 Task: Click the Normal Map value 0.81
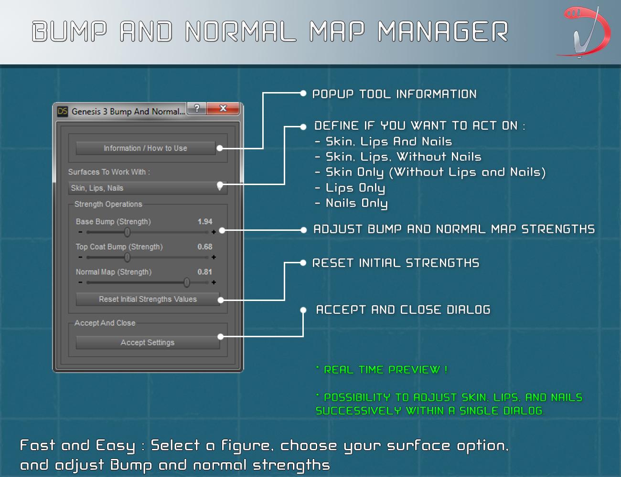click(205, 272)
